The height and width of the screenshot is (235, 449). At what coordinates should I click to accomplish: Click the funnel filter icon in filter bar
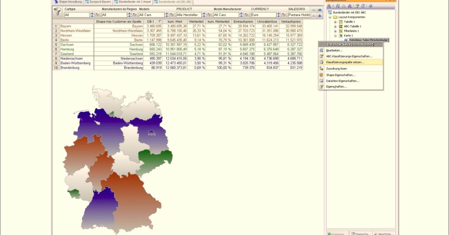[57, 12]
